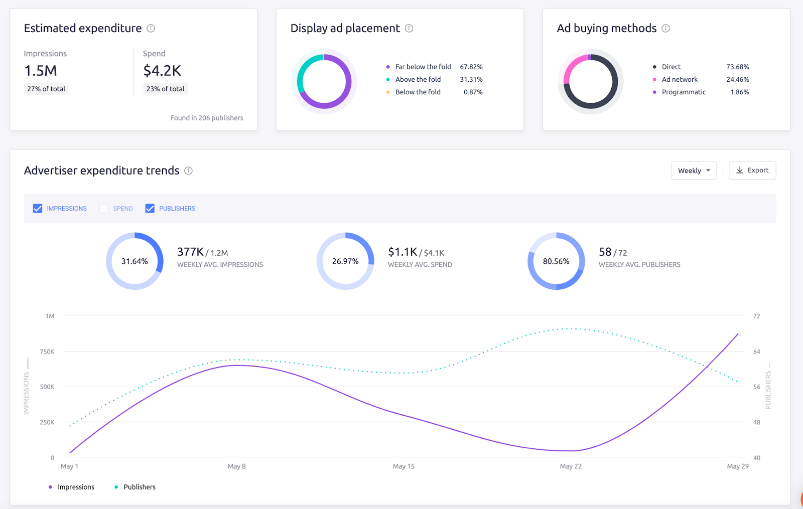Click the 73.68% value
The image size is (803, 509).
(x=738, y=67)
